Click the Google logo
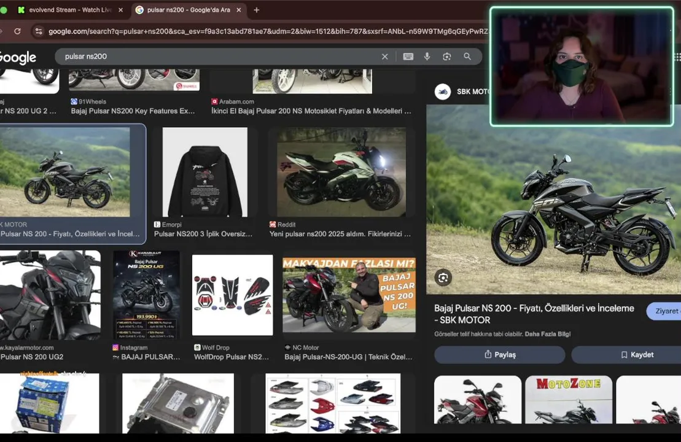The width and height of the screenshot is (681, 442). 17,57
